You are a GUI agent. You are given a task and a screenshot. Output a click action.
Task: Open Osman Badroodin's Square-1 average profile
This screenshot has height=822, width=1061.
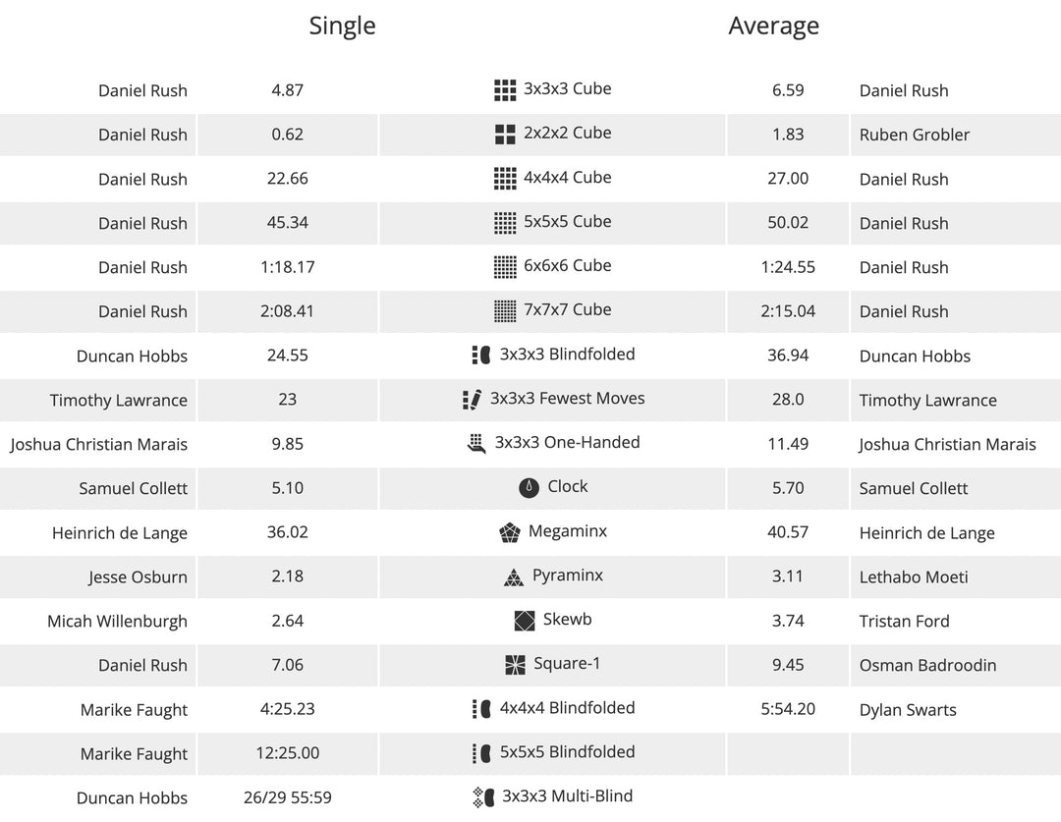[x=927, y=665]
